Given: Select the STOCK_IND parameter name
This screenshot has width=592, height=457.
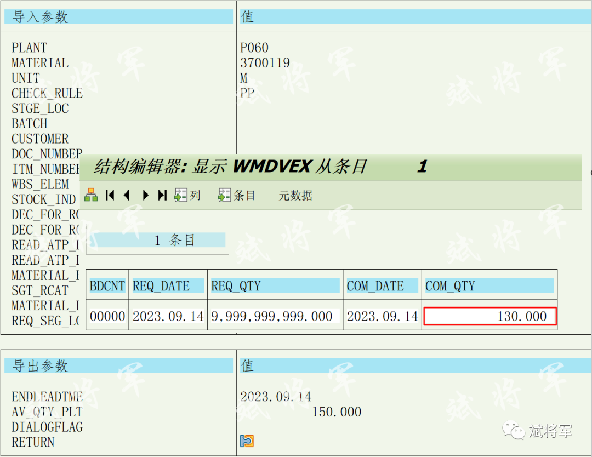Looking at the screenshot, I should tap(44, 199).
